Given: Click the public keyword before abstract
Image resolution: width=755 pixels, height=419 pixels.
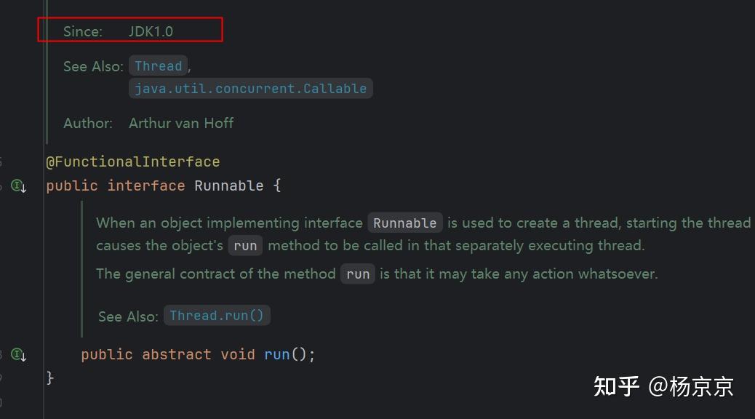Looking at the screenshot, I should click(x=106, y=355).
